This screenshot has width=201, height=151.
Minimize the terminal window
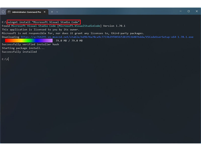click(x=181, y=11)
